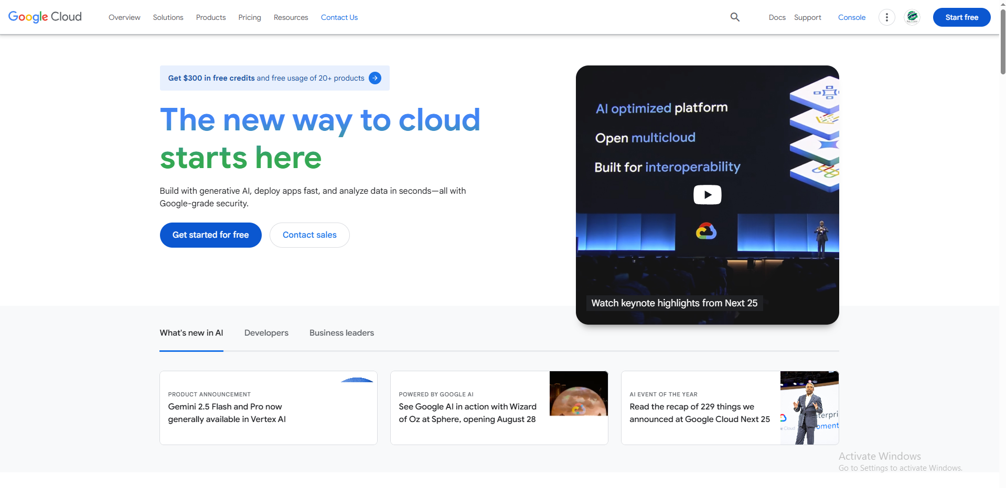Open the Google Cloud Next 25 recap card
This screenshot has height=488, width=1006.
coord(730,408)
